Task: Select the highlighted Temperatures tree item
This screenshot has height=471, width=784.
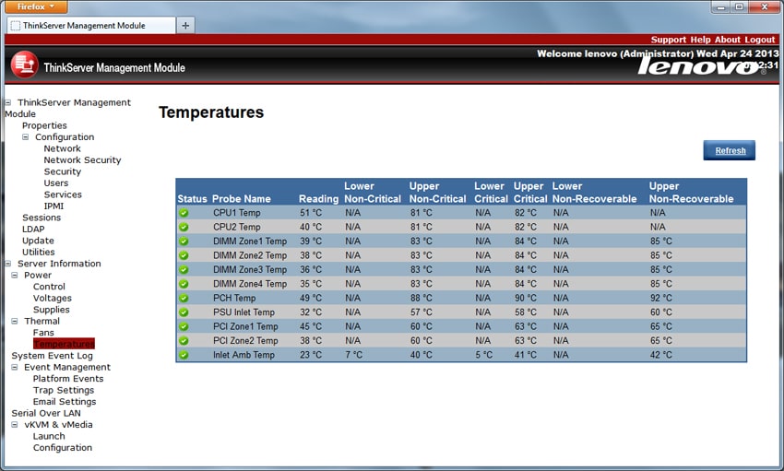Action: tap(64, 344)
